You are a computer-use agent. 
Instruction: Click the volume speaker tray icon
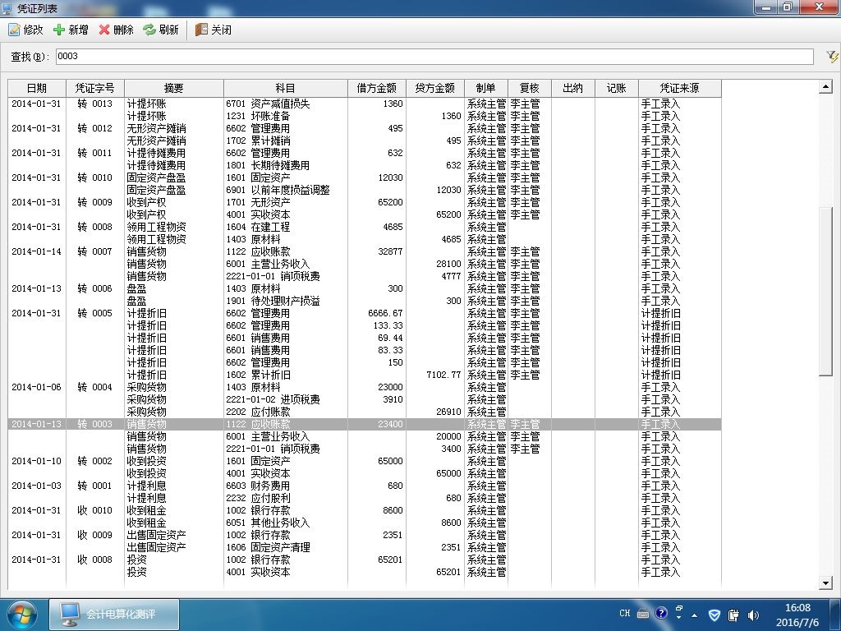click(x=753, y=615)
